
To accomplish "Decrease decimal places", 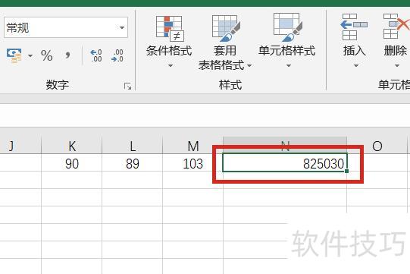I will 117,55.
